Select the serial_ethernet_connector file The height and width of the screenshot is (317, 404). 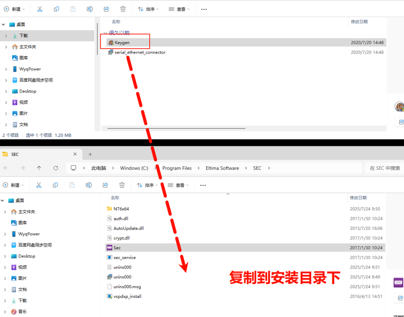click(246, 52)
